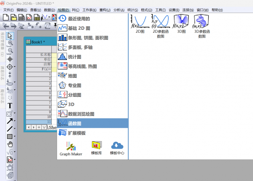
Task: Select the Zoom Out tool
Action: tap(10, 51)
